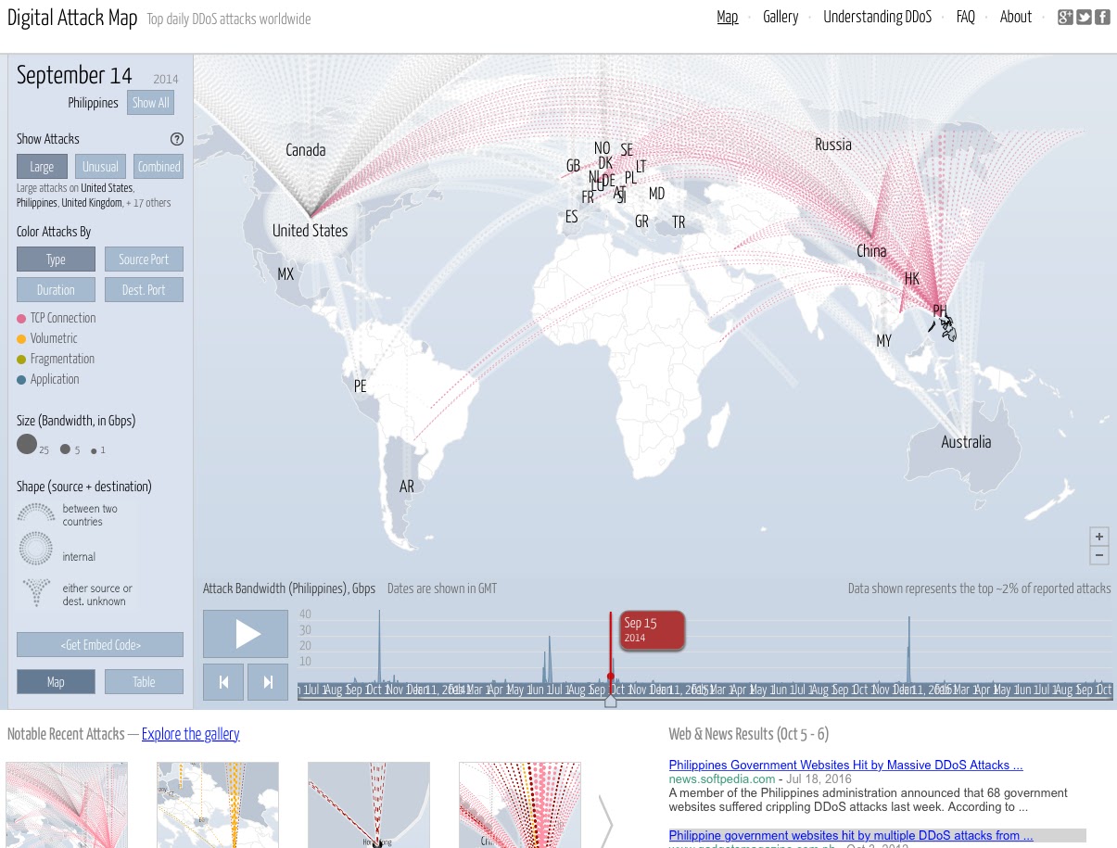Open Understanding DDoS page
This screenshot has width=1117, height=848.
tap(877, 17)
